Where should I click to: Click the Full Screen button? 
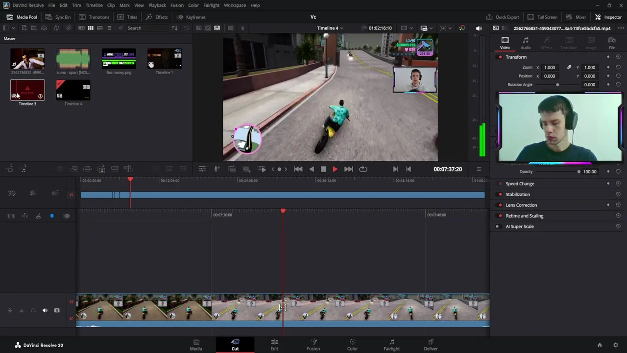(542, 17)
